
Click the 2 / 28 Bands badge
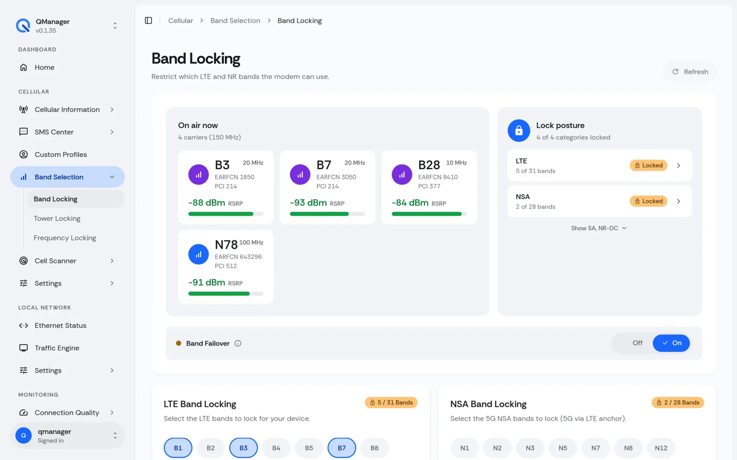(x=678, y=402)
